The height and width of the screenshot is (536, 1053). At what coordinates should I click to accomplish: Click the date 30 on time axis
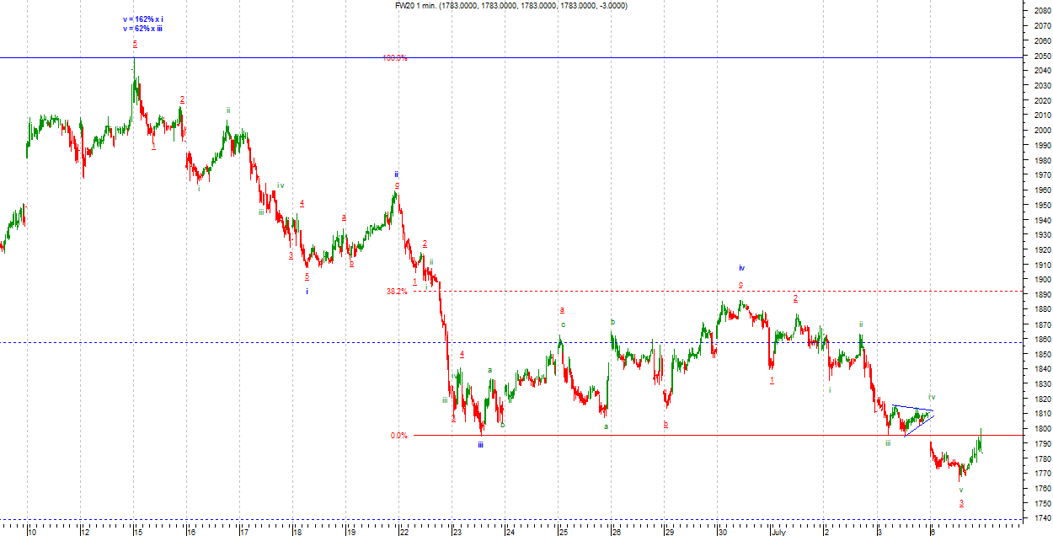coord(722,532)
